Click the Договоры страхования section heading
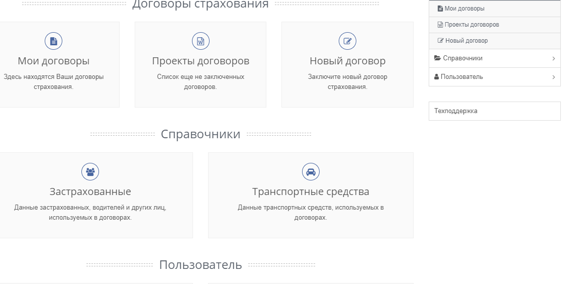This screenshot has width=587, height=284. 201,4
